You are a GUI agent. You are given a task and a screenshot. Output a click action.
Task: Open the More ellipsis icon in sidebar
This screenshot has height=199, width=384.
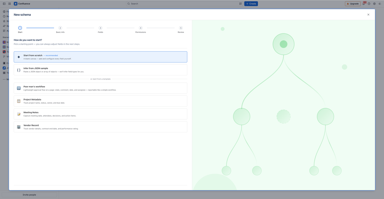coord(4,79)
